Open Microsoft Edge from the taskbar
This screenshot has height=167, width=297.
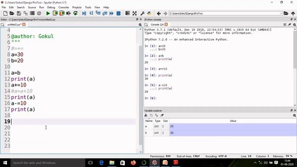101,163
